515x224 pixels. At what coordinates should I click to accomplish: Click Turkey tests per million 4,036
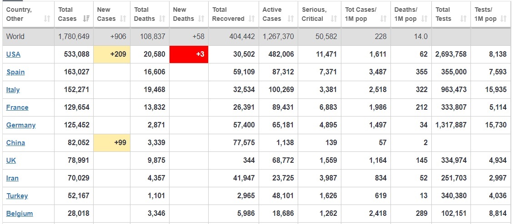click(498, 195)
